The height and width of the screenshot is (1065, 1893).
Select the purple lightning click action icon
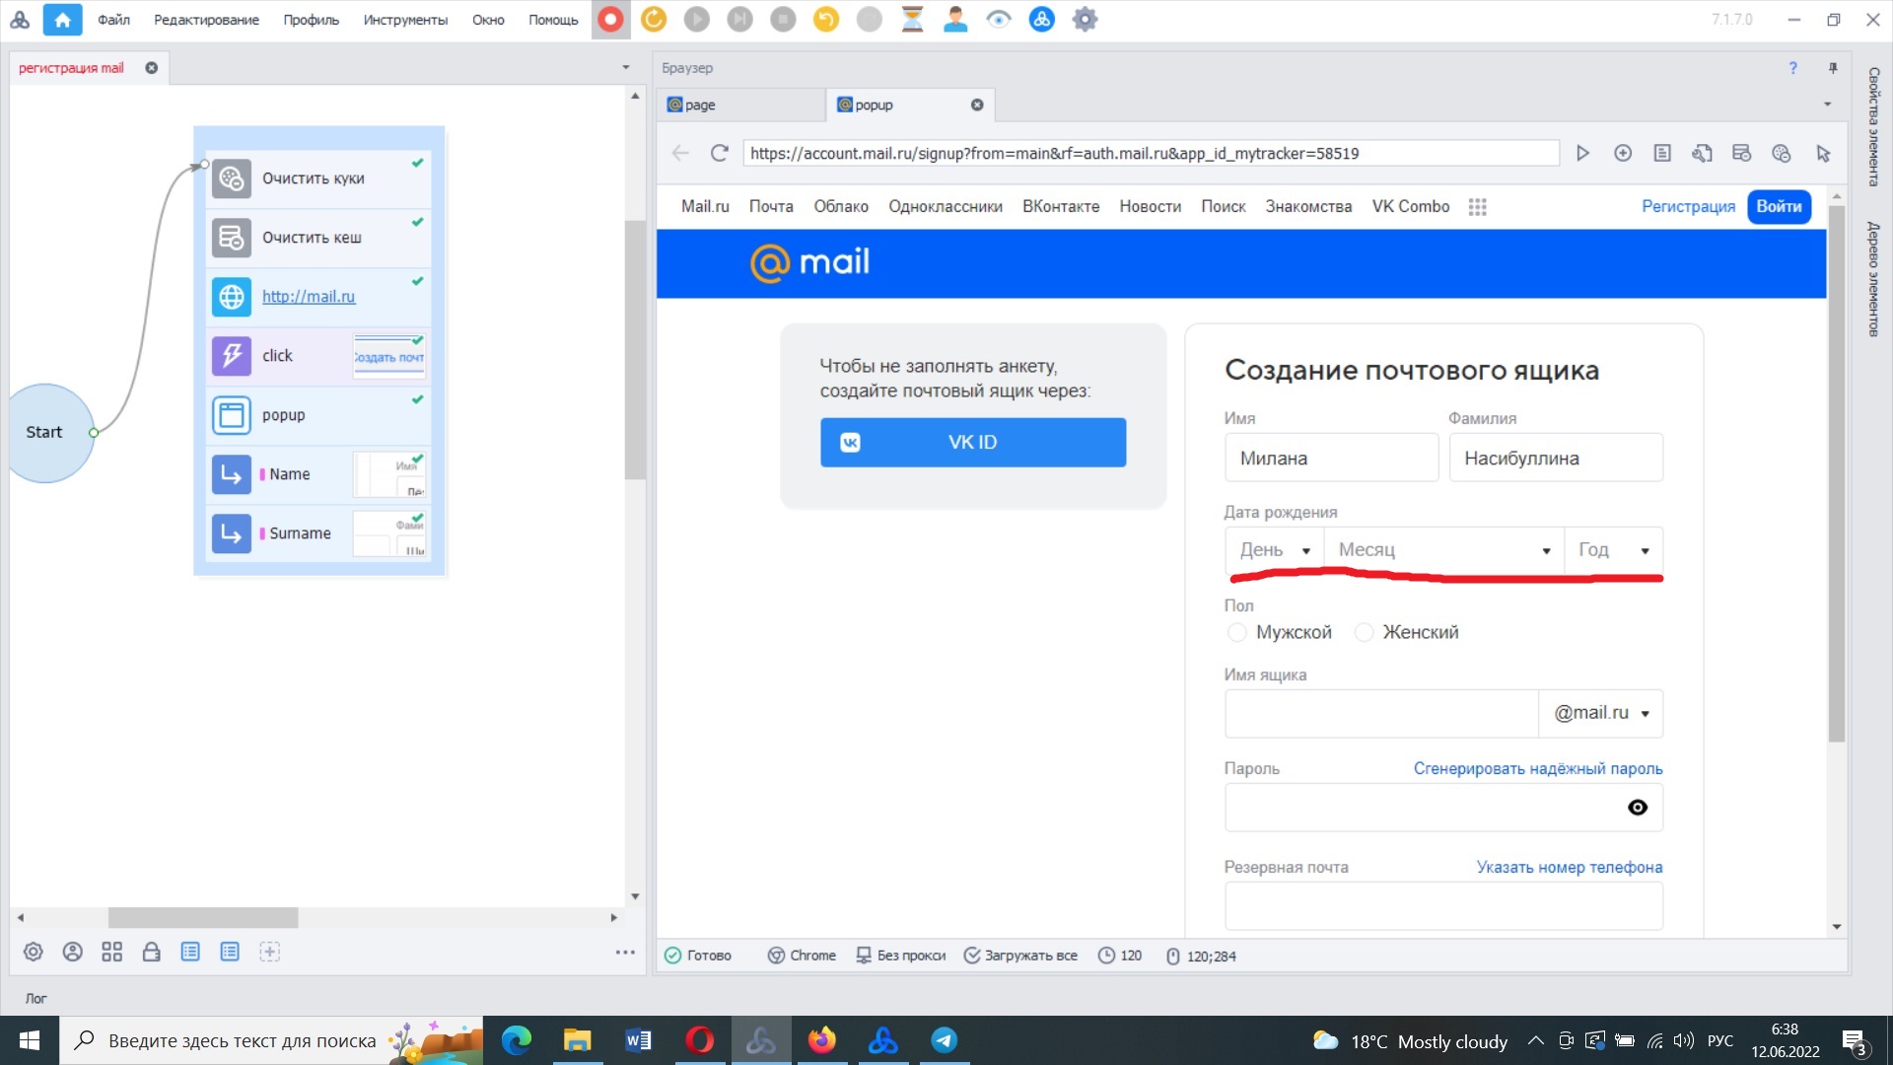tap(232, 356)
